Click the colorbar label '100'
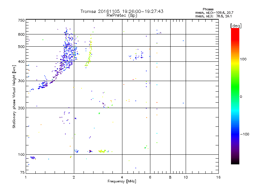Image resolution: width=257 pixels, height=193 pixels. 243,59
